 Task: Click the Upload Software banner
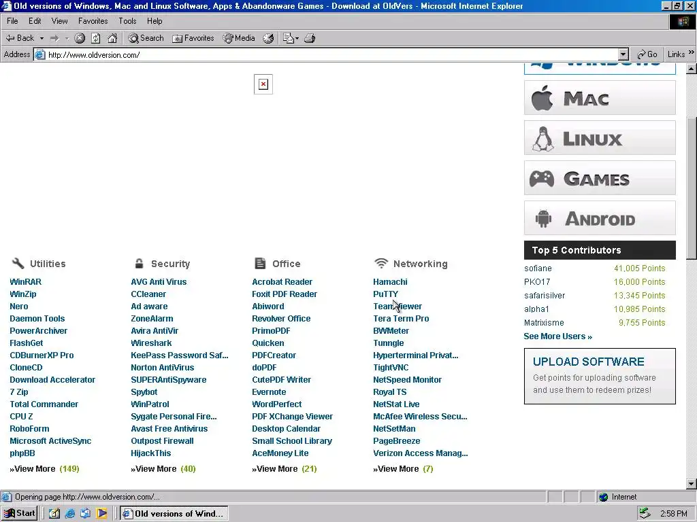(600, 376)
